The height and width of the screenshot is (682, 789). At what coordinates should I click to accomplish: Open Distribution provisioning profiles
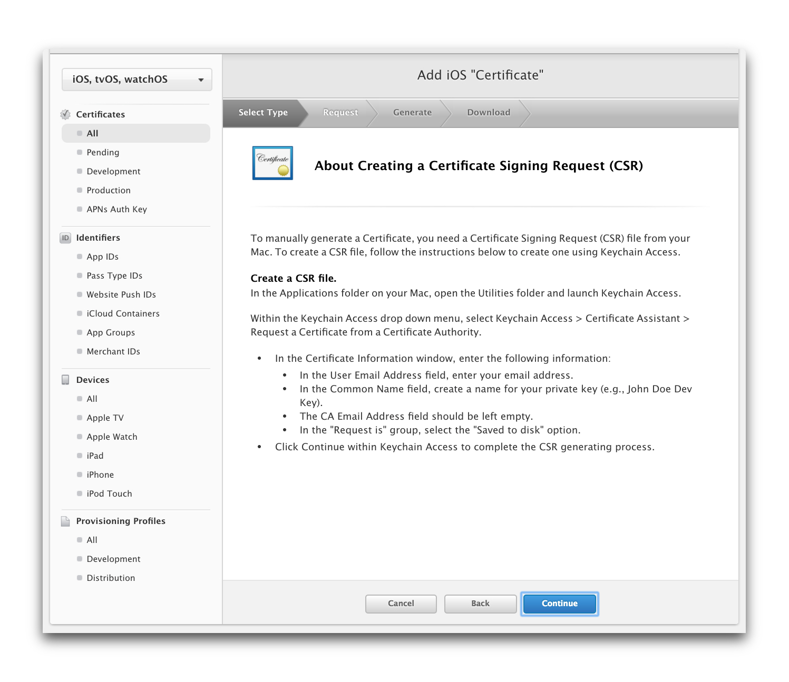[x=111, y=578]
